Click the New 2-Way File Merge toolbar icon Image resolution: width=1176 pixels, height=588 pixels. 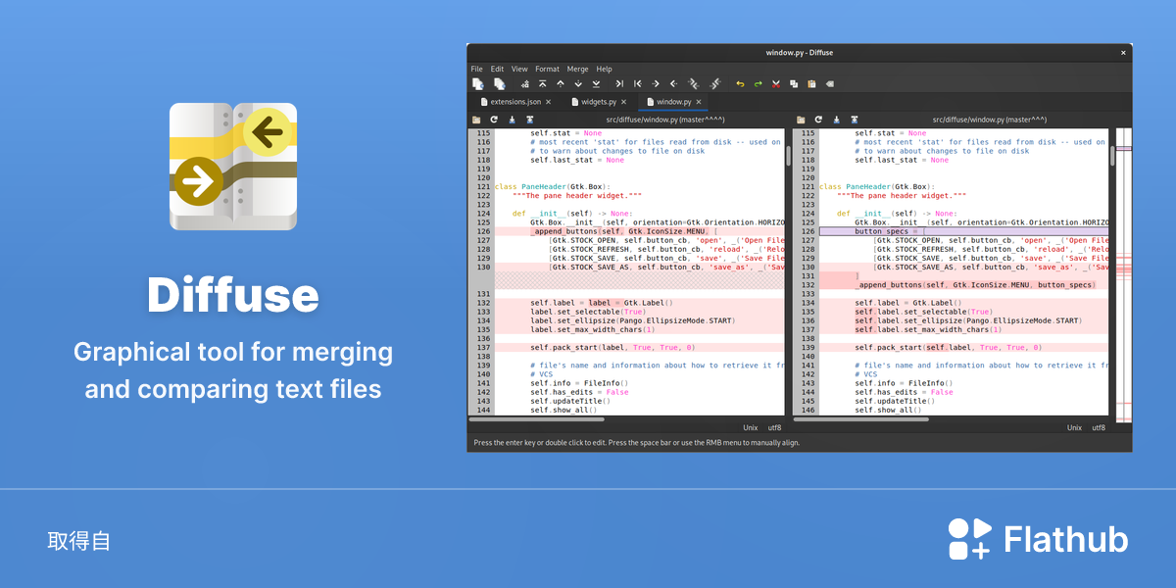point(478,84)
